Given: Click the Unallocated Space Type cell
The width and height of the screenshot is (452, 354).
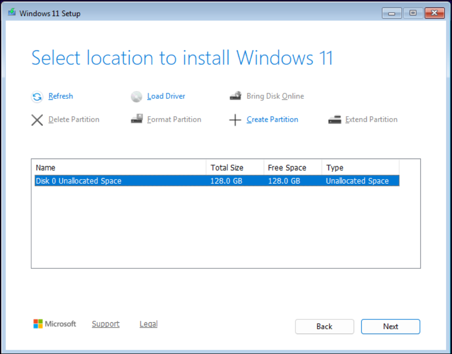Looking at the screenshot, I should pyautogui.click(x=357, y=181).
